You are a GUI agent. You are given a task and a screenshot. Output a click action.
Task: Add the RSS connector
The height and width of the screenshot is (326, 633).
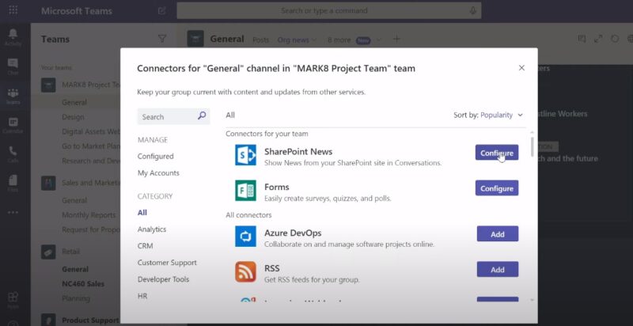point(498,269)
